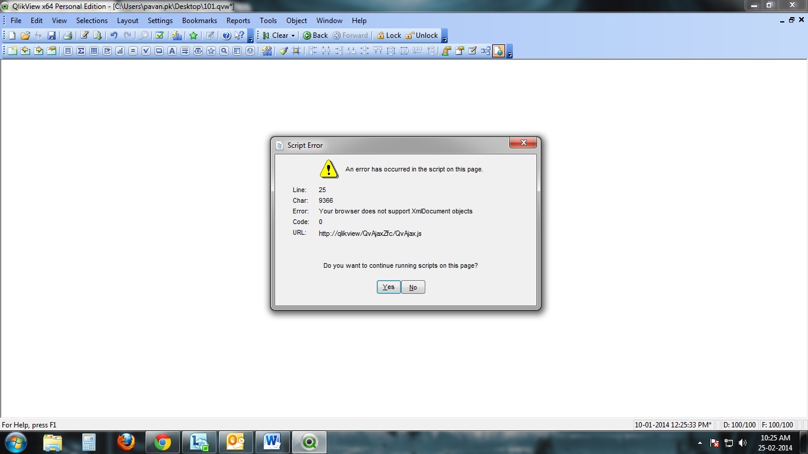Open the Bookmarks menu
This screenshot has width=808, height=454.
199,20
